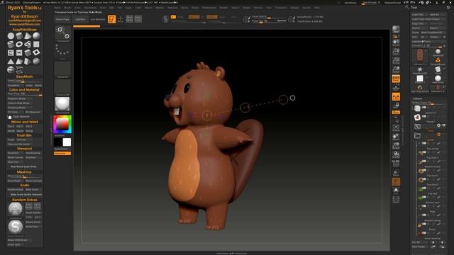Toggle the Floor grid button
454x255 pixels.
tap(396, 88)
